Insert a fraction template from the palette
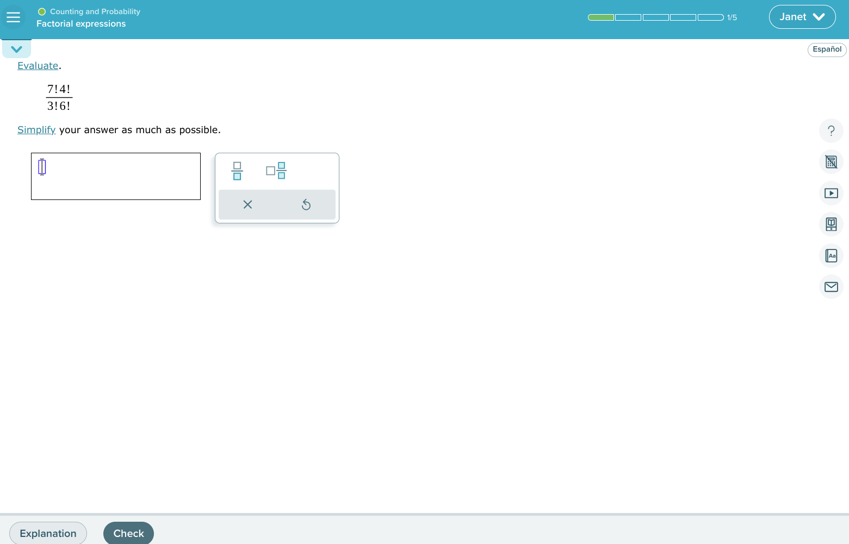Screen dimensions: 849x544 click(x=237, y=170)
